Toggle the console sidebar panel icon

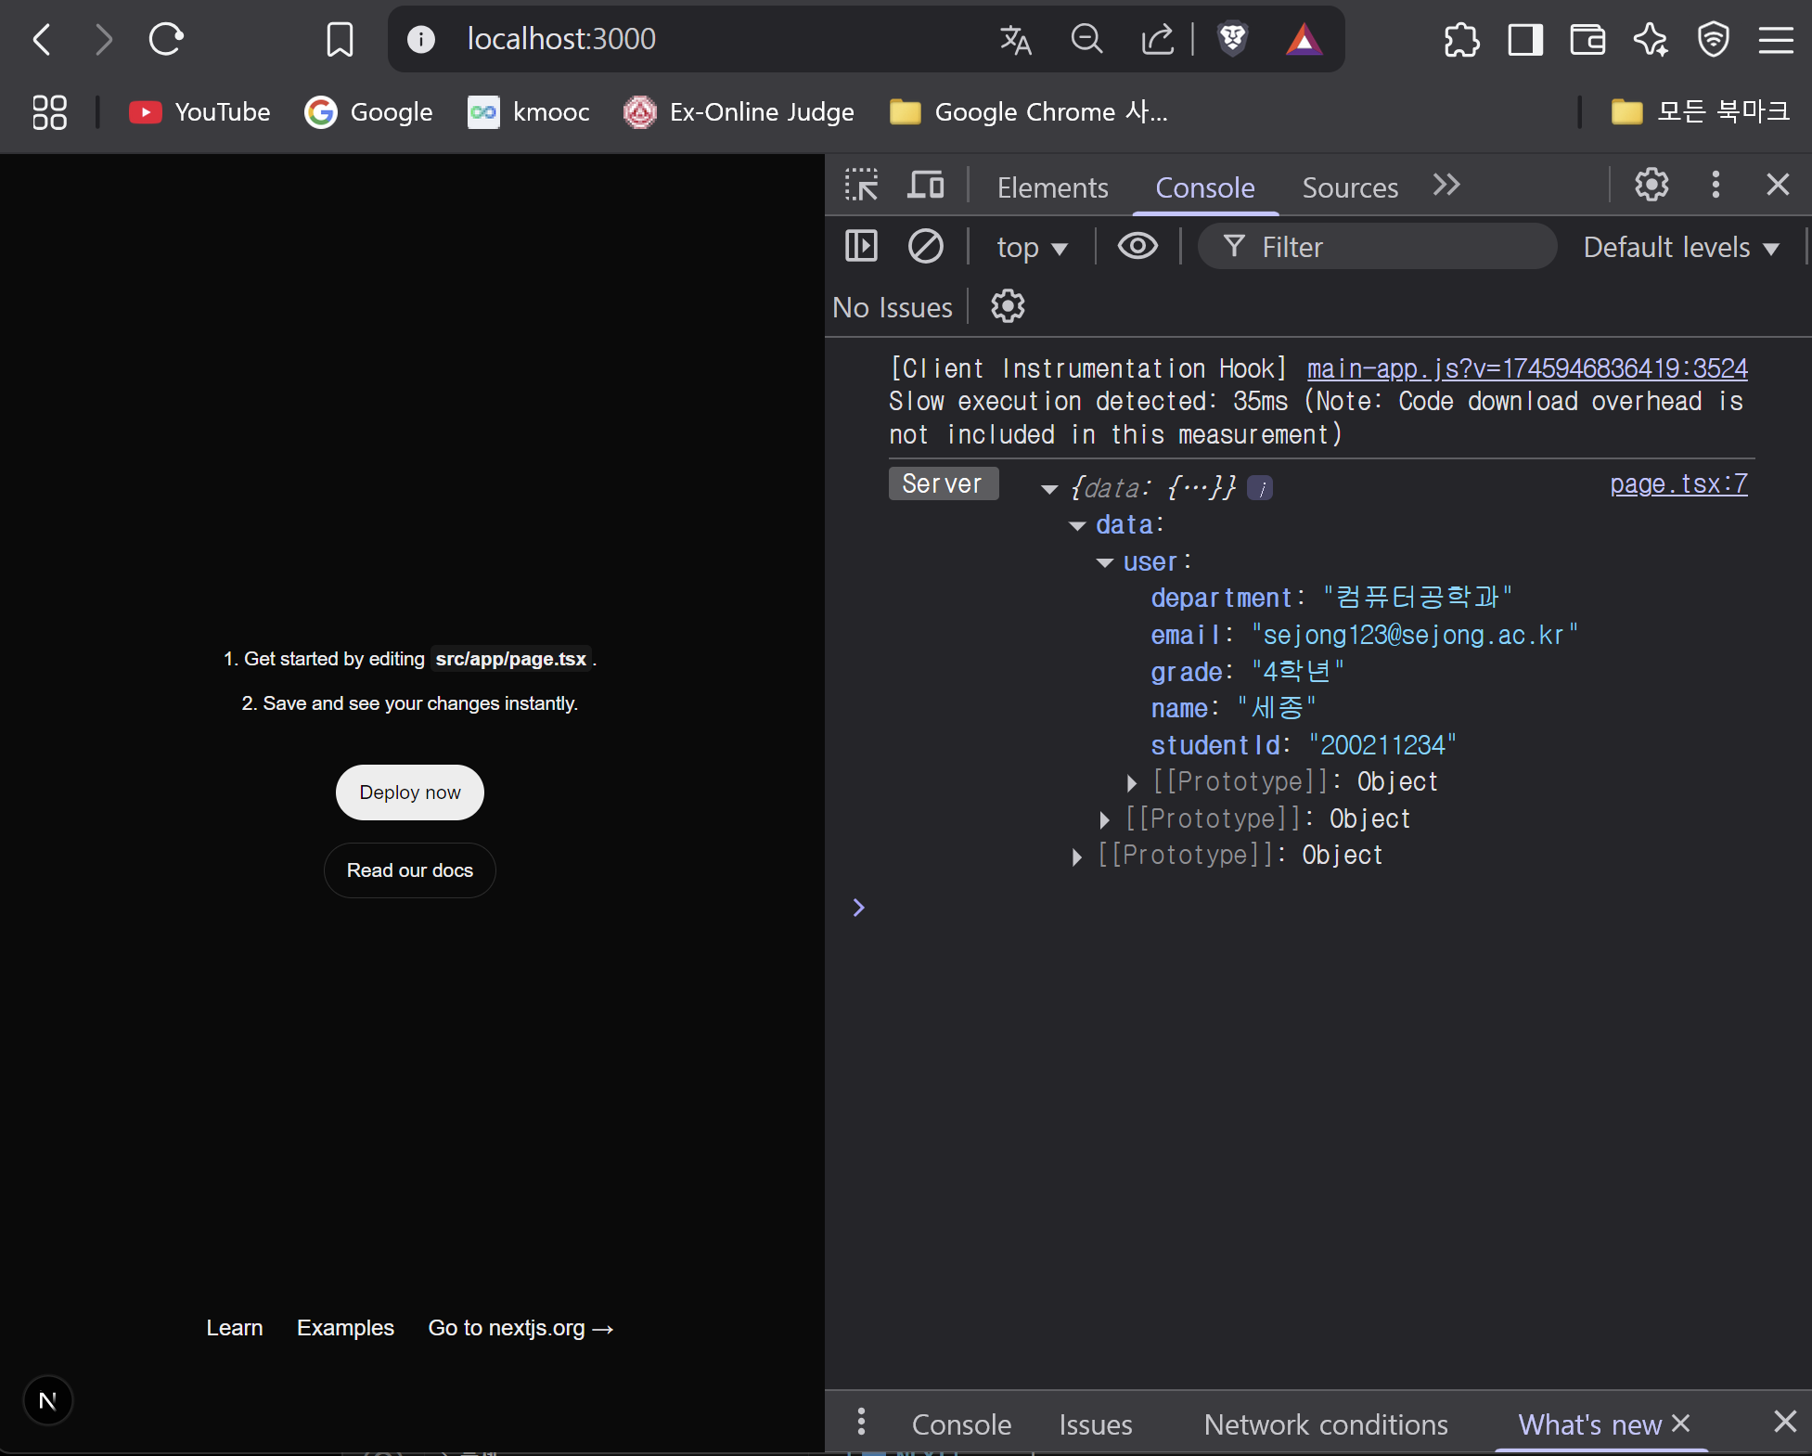click(861, 247)
